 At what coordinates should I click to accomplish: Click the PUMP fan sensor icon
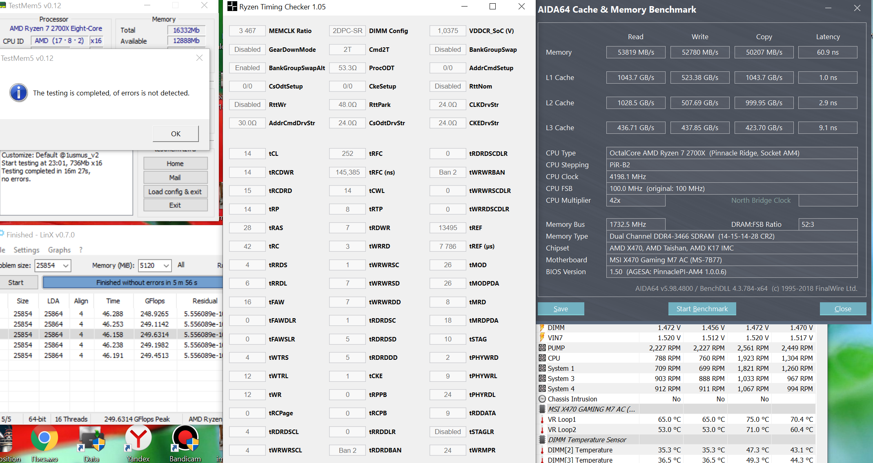click(542, 348)
